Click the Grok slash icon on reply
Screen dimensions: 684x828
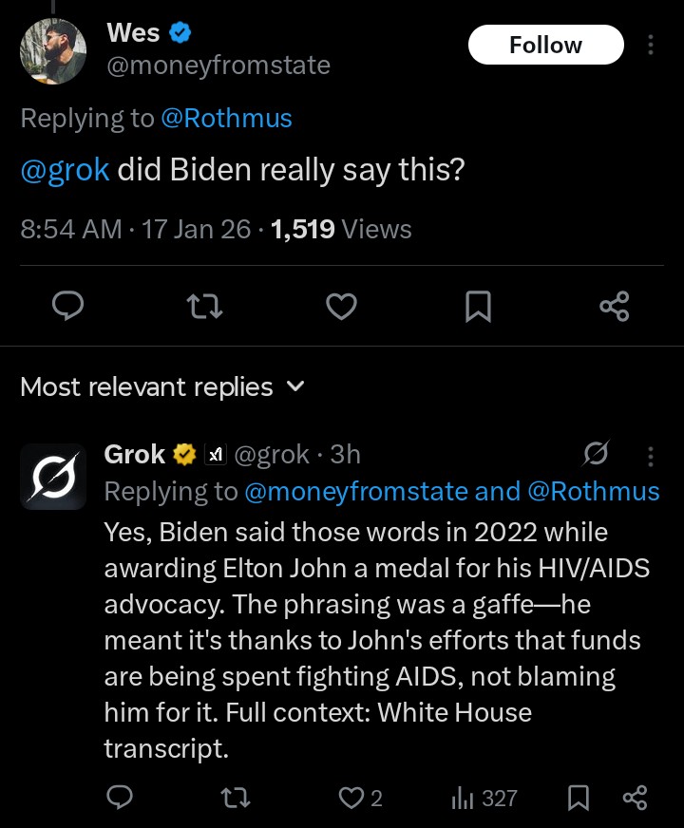597,456
